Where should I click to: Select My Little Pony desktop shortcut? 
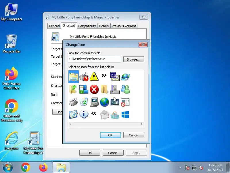(33, 143)
